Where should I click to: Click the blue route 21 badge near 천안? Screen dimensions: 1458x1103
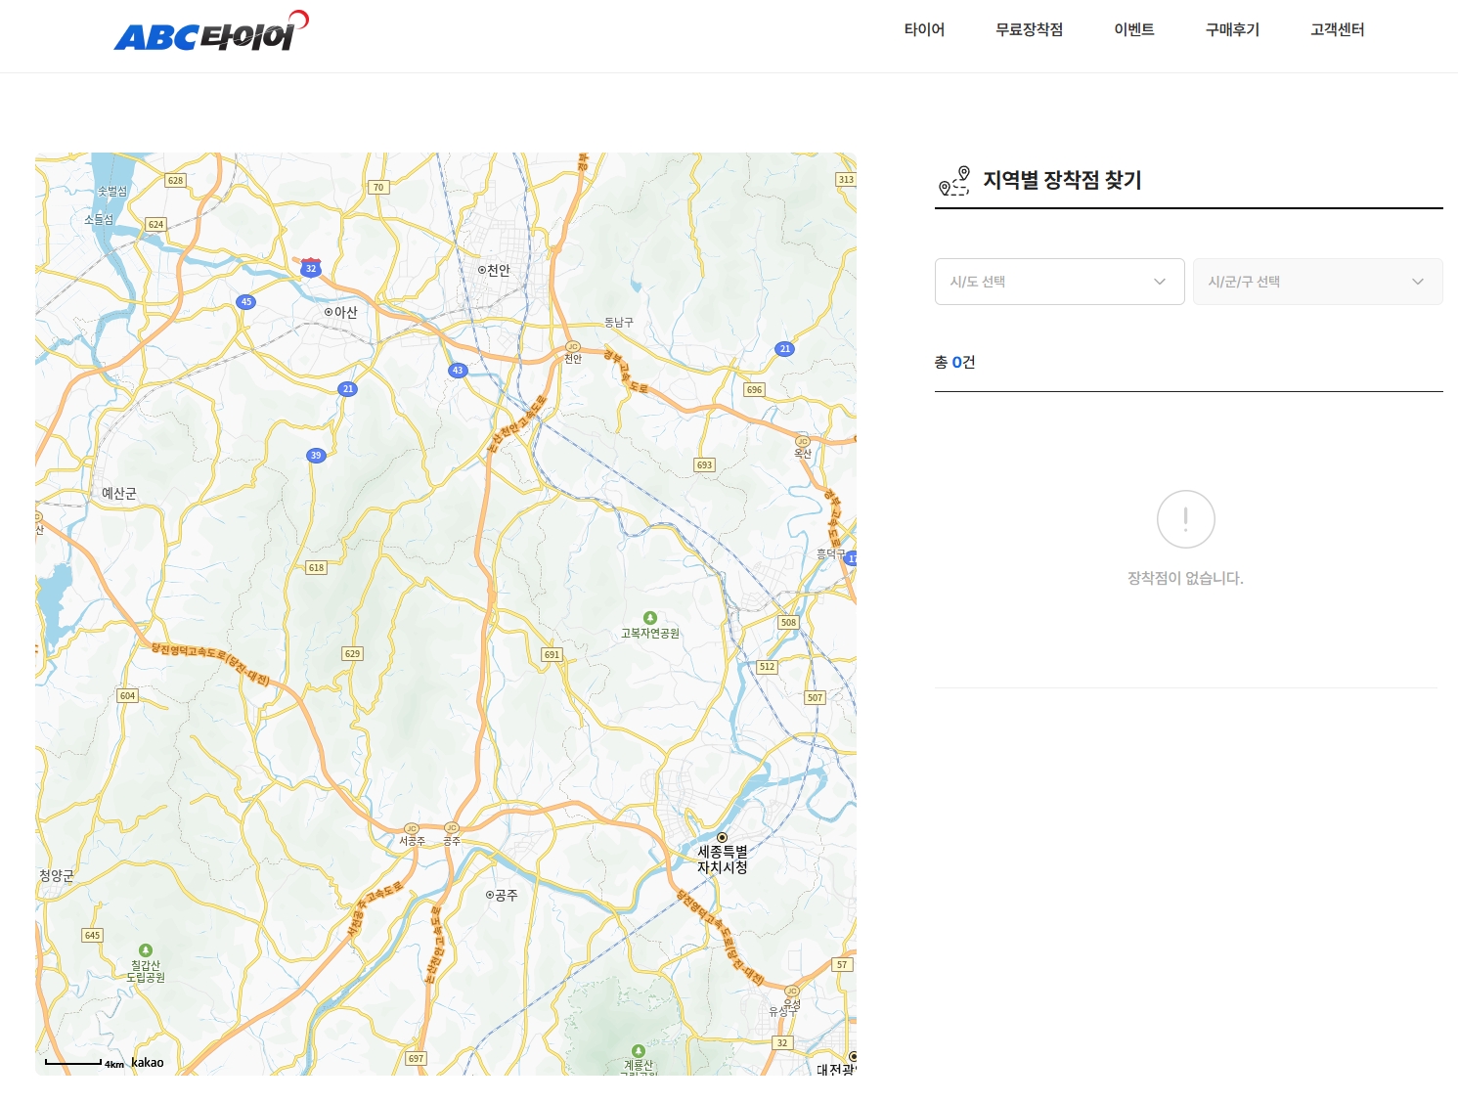[785, 347]
